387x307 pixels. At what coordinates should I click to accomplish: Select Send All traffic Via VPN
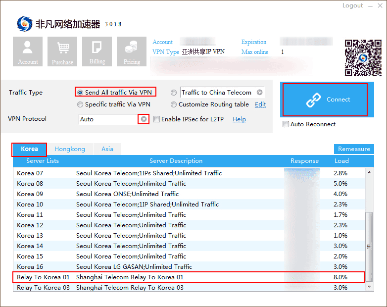(x=115, y=93)
